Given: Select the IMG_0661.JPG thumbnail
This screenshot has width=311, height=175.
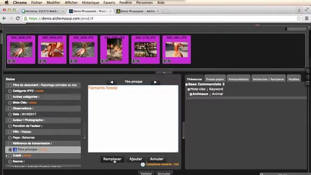Looking at the screenshot, I should (x=176, y=50).
